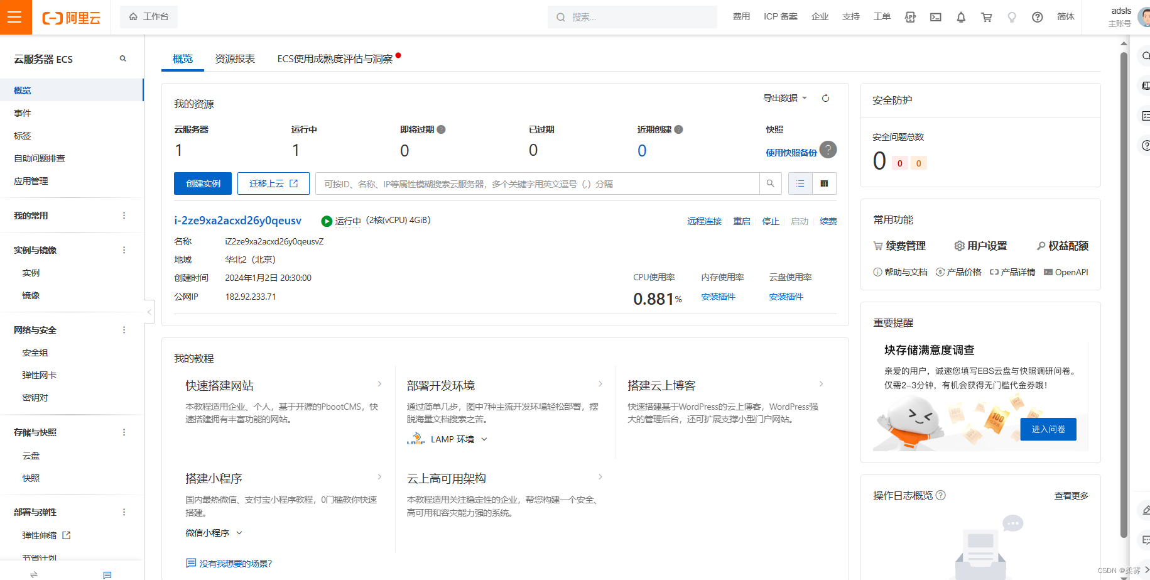Open 搭建小程序 tutorial arrow
The image size is (1150, 580).
coord(379,477)
